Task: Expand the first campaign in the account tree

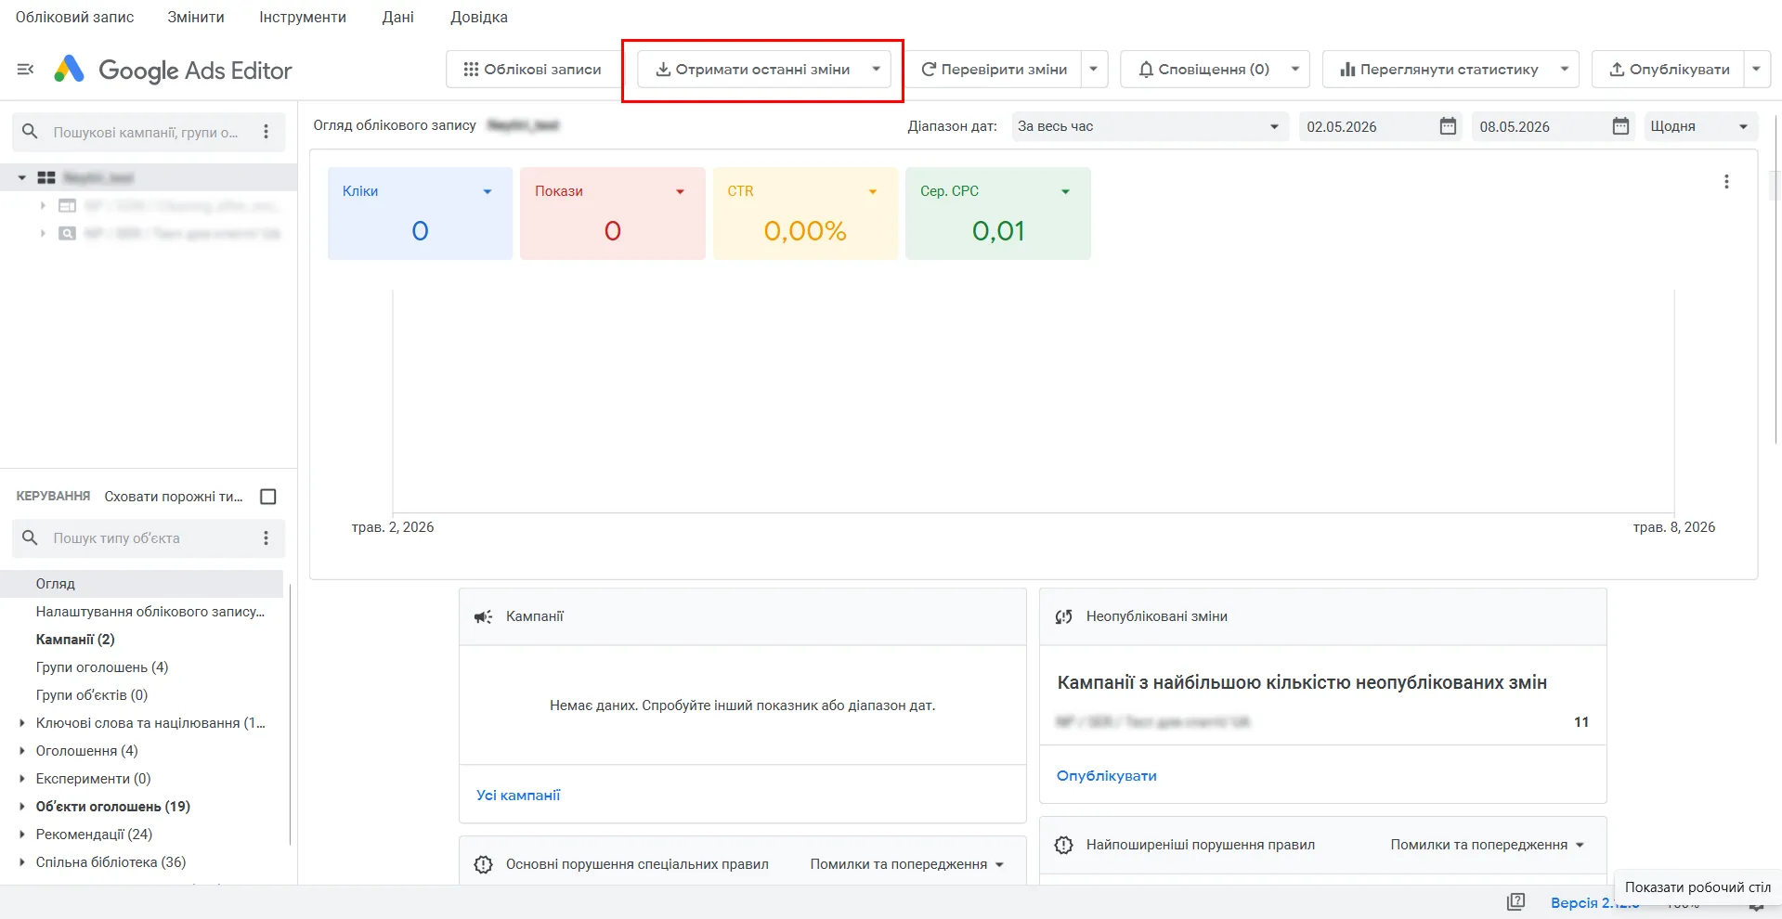Action: 43,205
